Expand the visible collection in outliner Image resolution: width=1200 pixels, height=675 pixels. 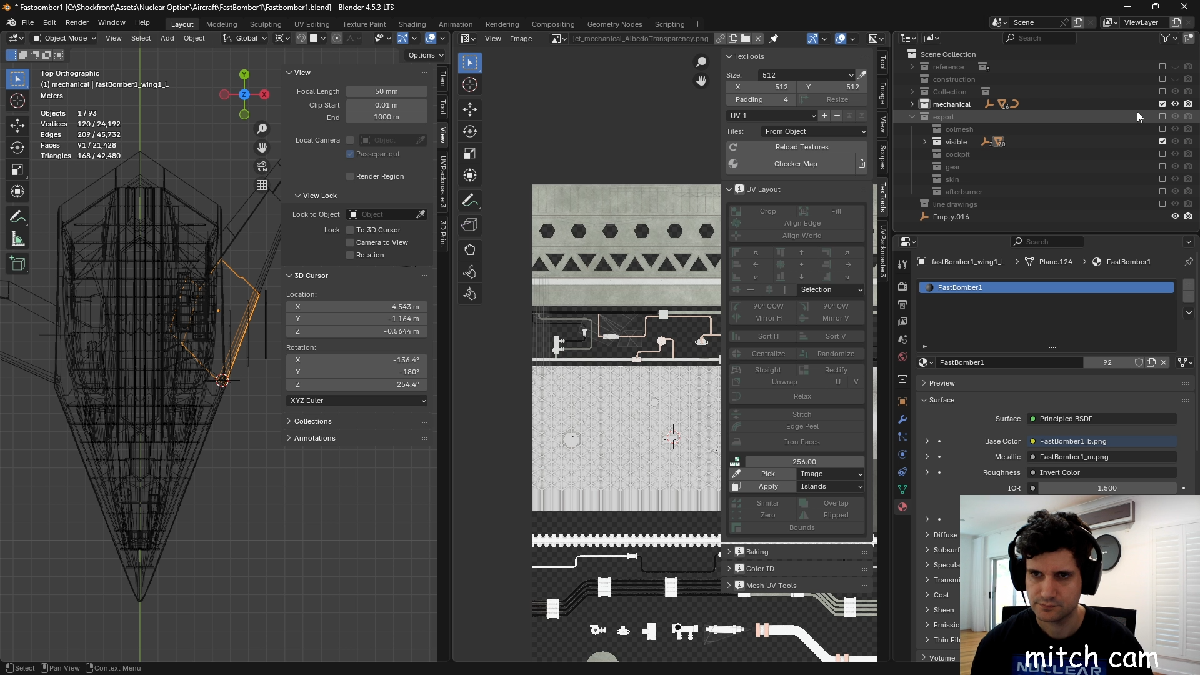924,142
